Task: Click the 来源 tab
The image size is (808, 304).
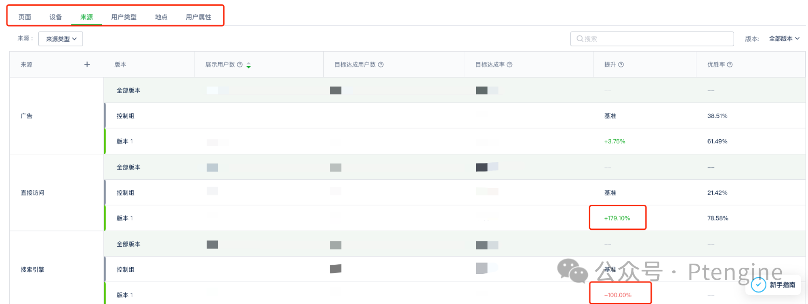Action: pos(86,17)
